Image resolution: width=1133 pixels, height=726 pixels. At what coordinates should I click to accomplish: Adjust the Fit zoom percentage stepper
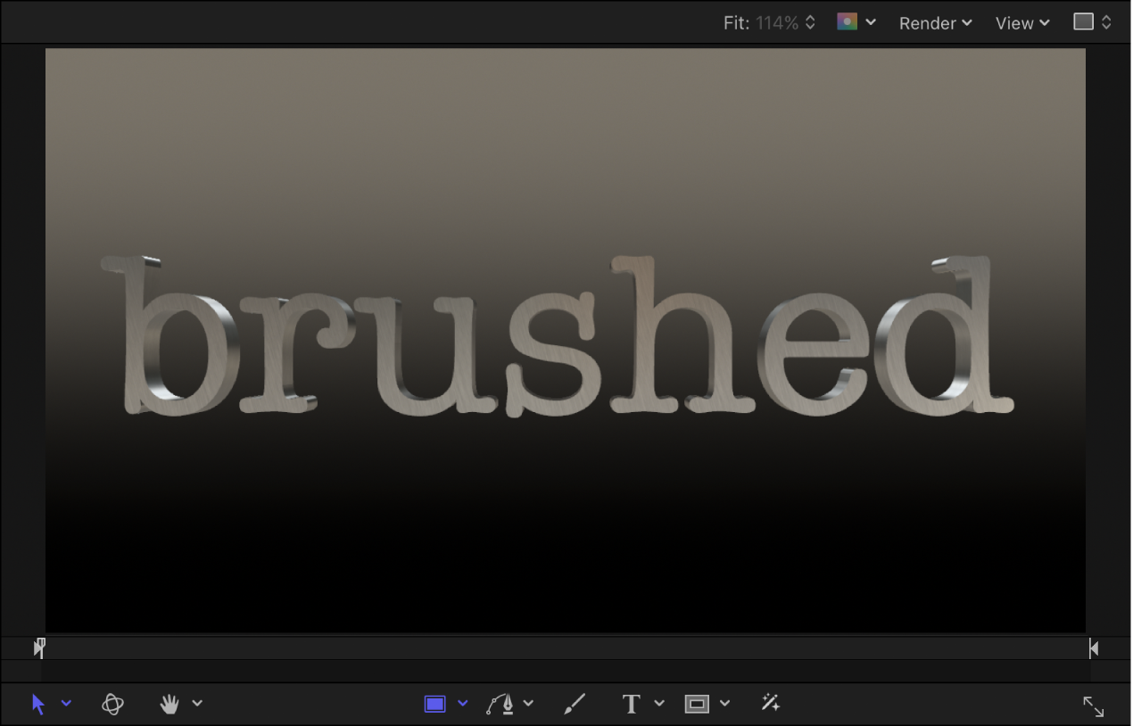click(808, 22)
